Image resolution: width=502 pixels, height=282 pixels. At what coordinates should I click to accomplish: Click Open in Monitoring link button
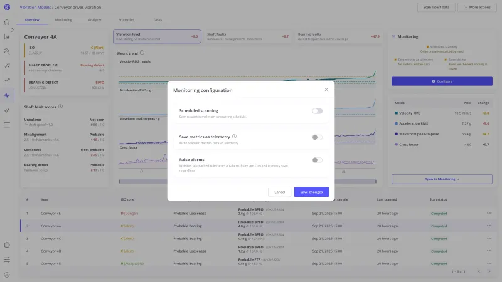click(x=442, y=179)
